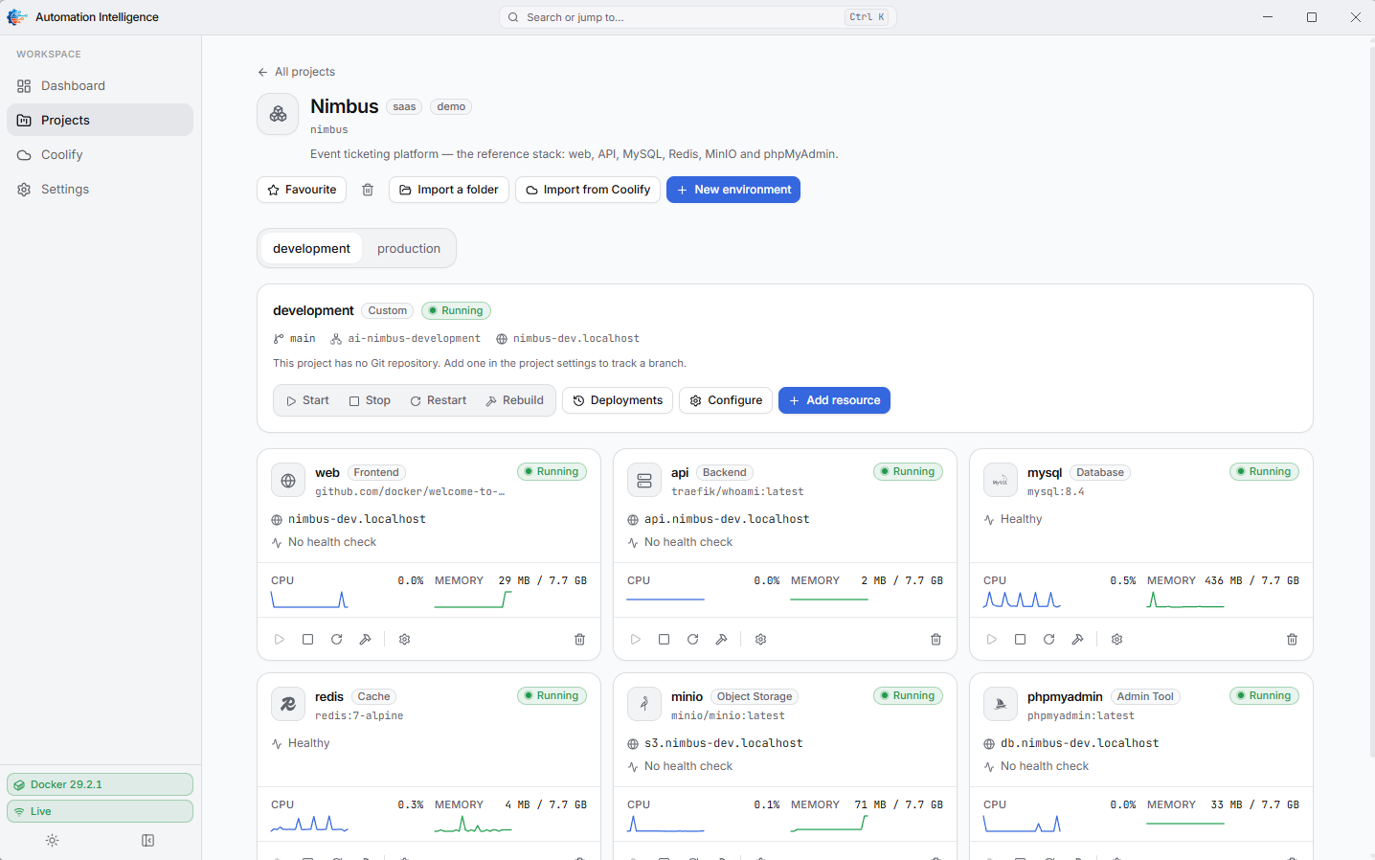Delete the mysql resource via trash icon
The image size is (1375, 860).
click(x=1293, y=639)
